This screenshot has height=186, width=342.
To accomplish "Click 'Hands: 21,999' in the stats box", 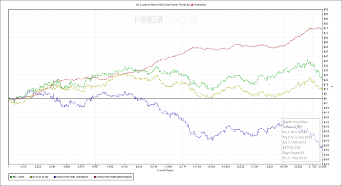I will pyautogui.click(x=293, y=127).
